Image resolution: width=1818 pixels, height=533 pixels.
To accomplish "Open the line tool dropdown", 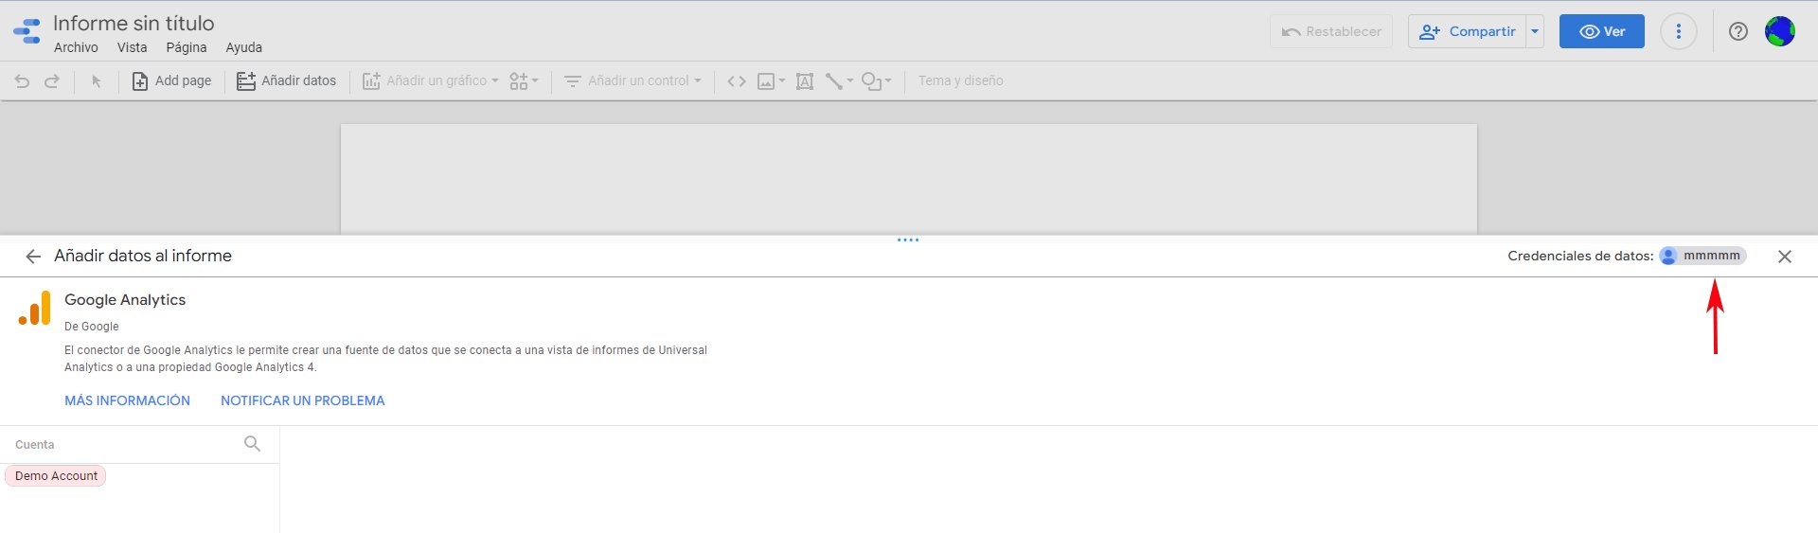I will (839, 81).
